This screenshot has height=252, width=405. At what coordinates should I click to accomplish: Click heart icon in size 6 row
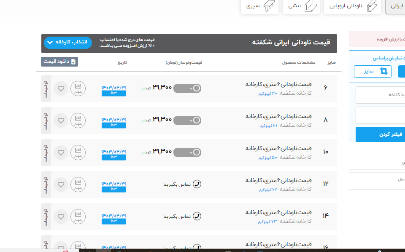pos(61,88)
